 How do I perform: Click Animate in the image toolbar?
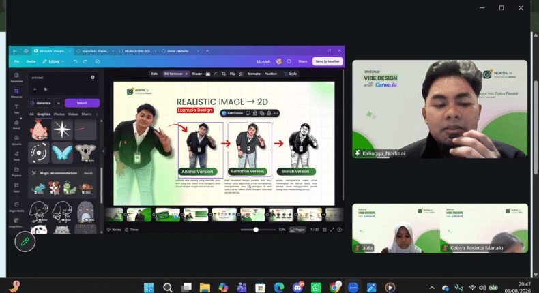point(254,74)
